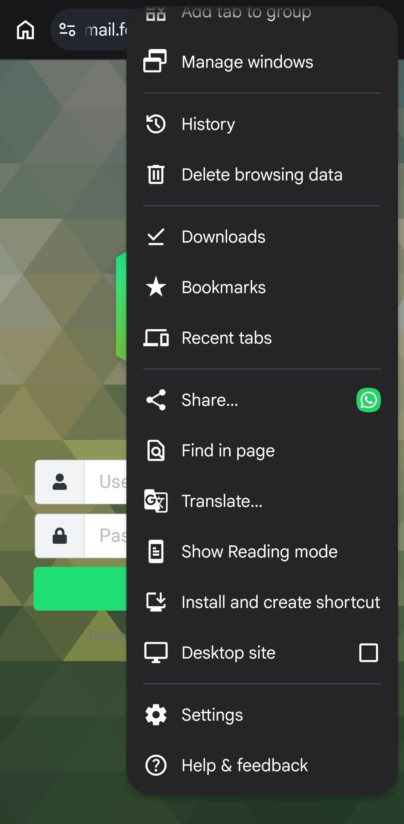404x824 pixels.
Task: Open Bookmarks menu entry
Action: 262,287
